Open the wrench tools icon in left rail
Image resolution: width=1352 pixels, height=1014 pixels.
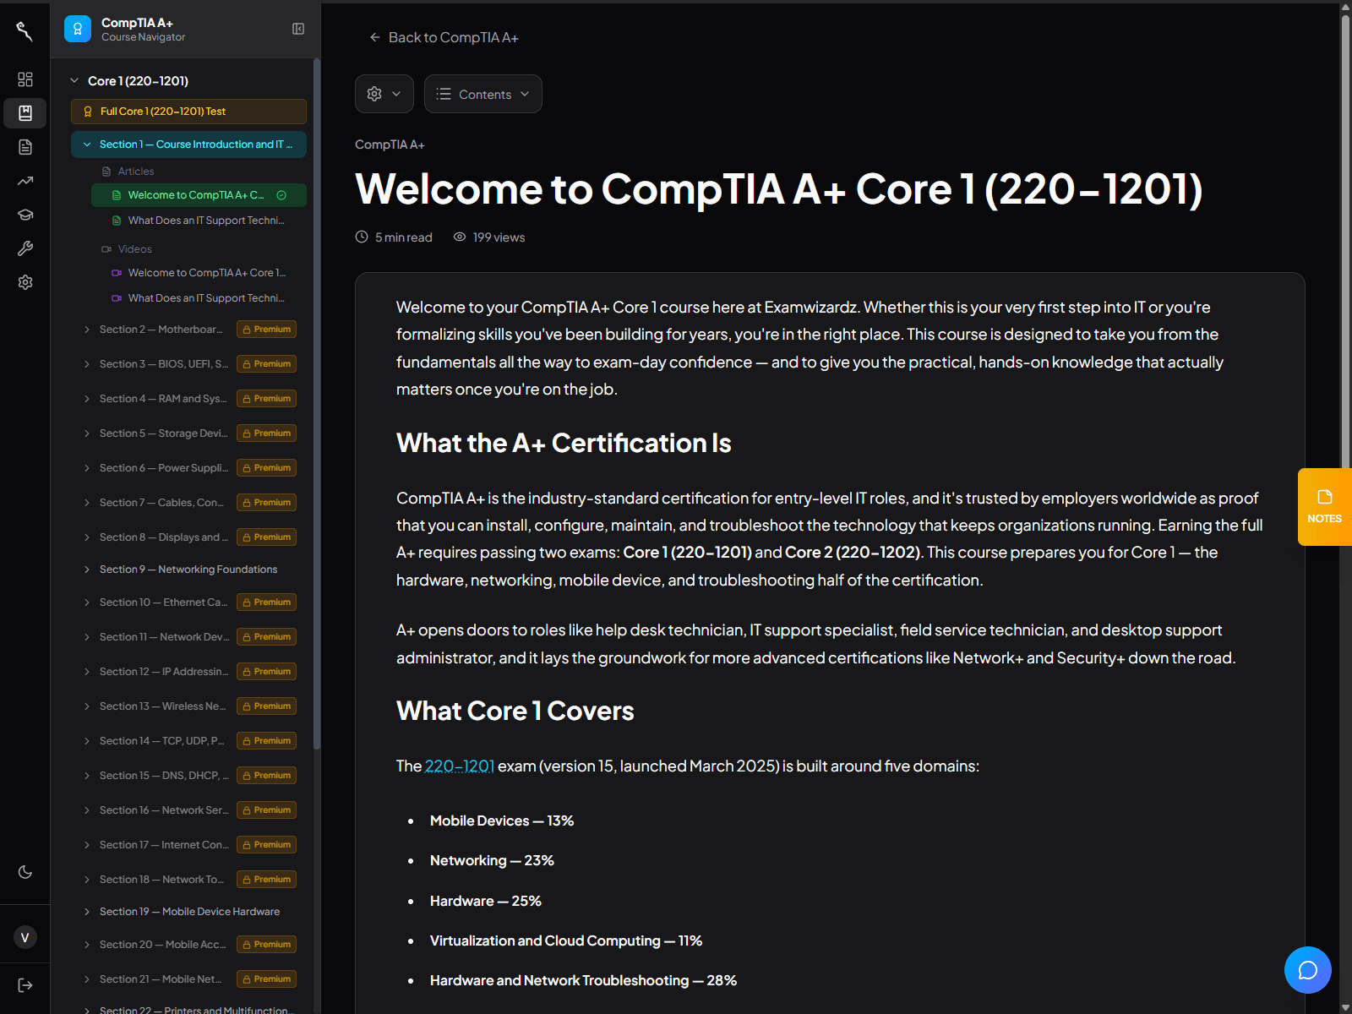(25, 248)
